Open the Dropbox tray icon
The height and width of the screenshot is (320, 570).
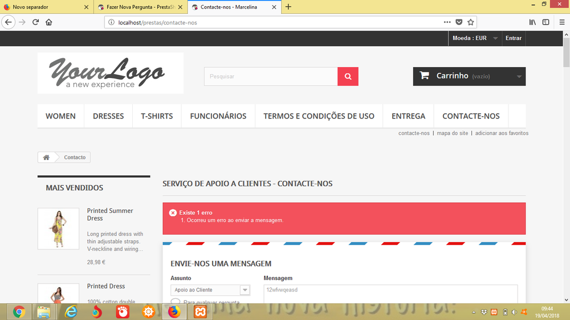pos(484,312)
